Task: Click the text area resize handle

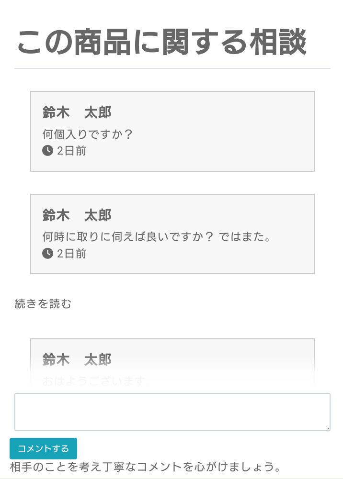Action: coord(328,428)
